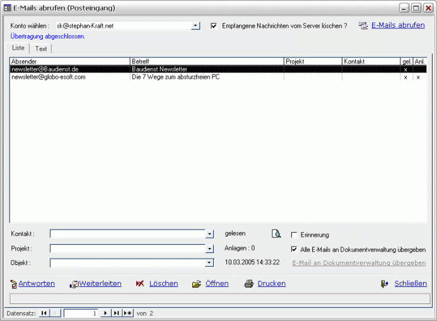
Task: Switch to the Text tab
Action: (41, 48)
